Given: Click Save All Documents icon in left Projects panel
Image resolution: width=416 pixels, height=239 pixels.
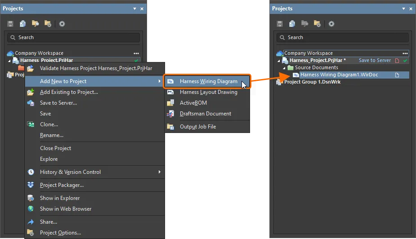Looking at the screenshot, I should tap(23, 24).
